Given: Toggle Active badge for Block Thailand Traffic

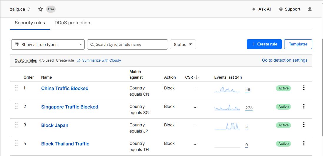Looking at the screenshot, I should point(283,144).
